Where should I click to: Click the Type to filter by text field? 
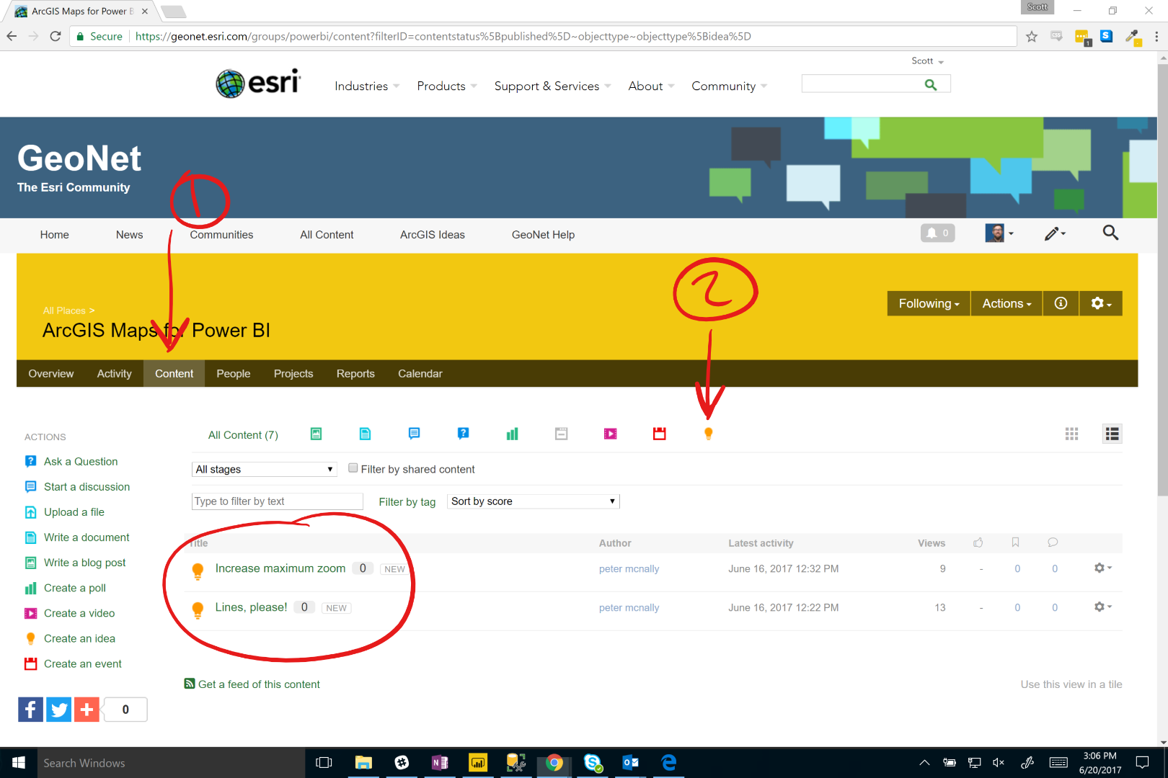tap(278, 501)
